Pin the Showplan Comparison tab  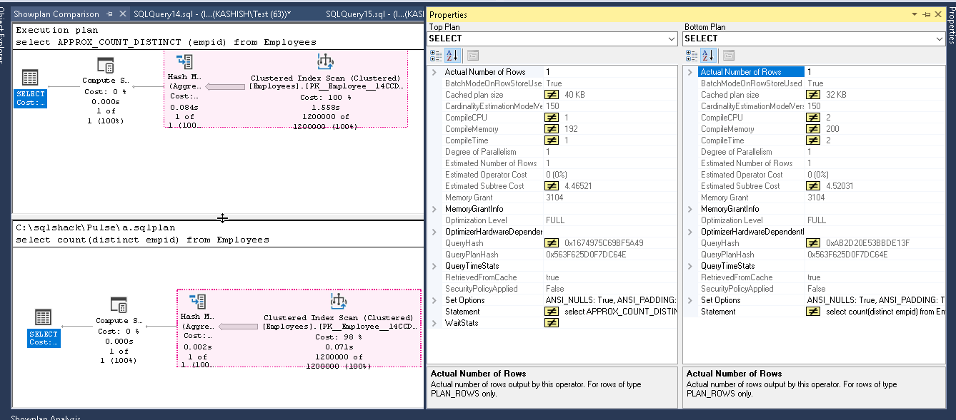(110, 14)
